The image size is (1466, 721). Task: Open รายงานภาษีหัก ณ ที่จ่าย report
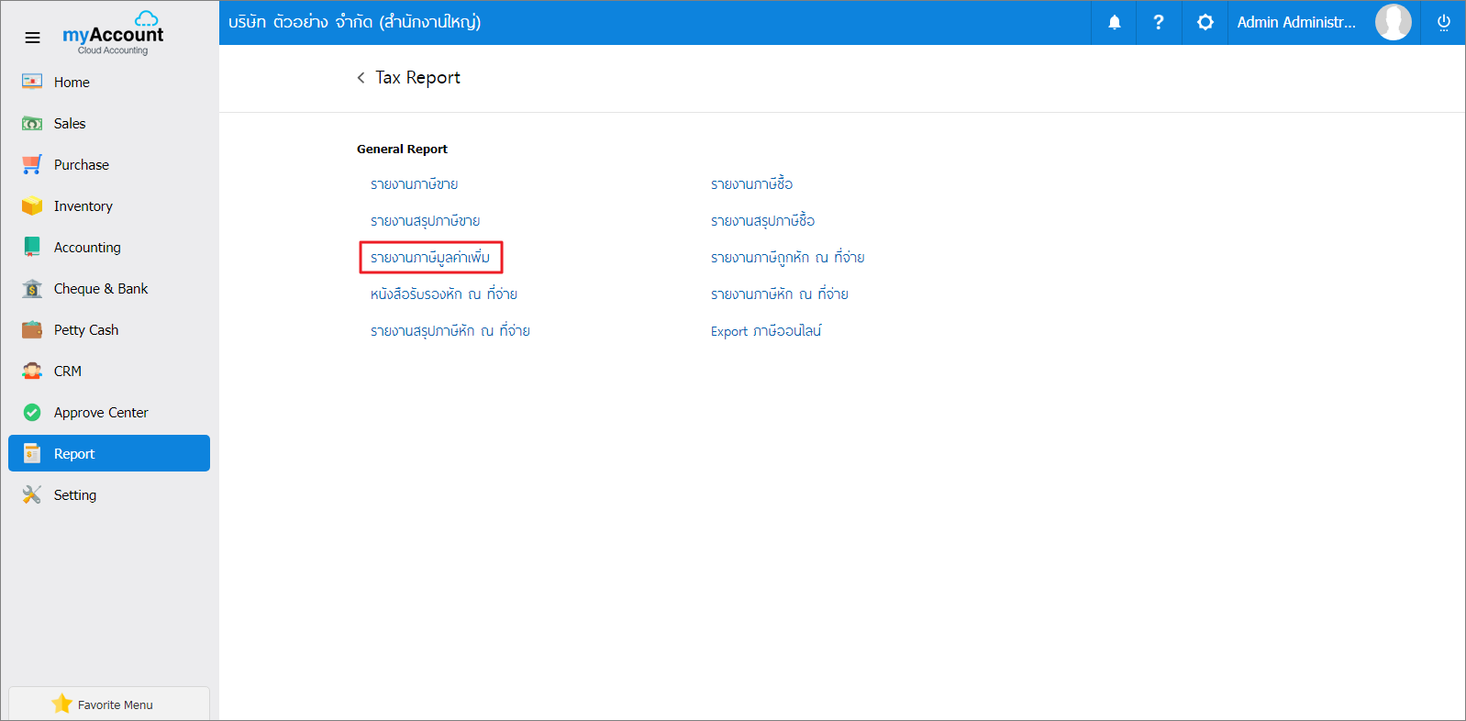(x=780, y=294)
